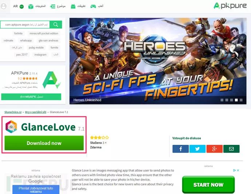251x194 pixels.
Task: Click the START NOW ad button
Action: point(208,185)
